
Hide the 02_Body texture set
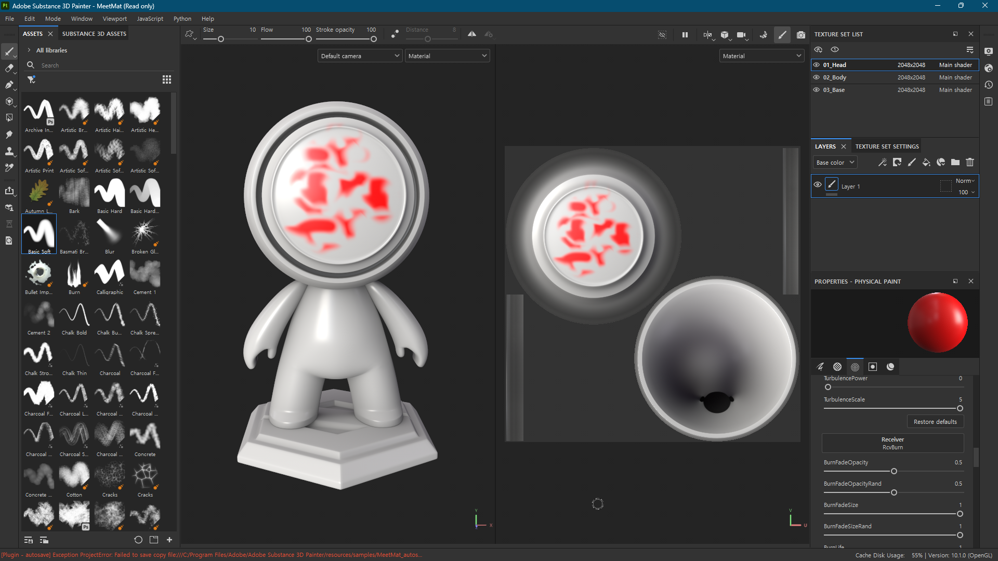(x=817, y=77)
